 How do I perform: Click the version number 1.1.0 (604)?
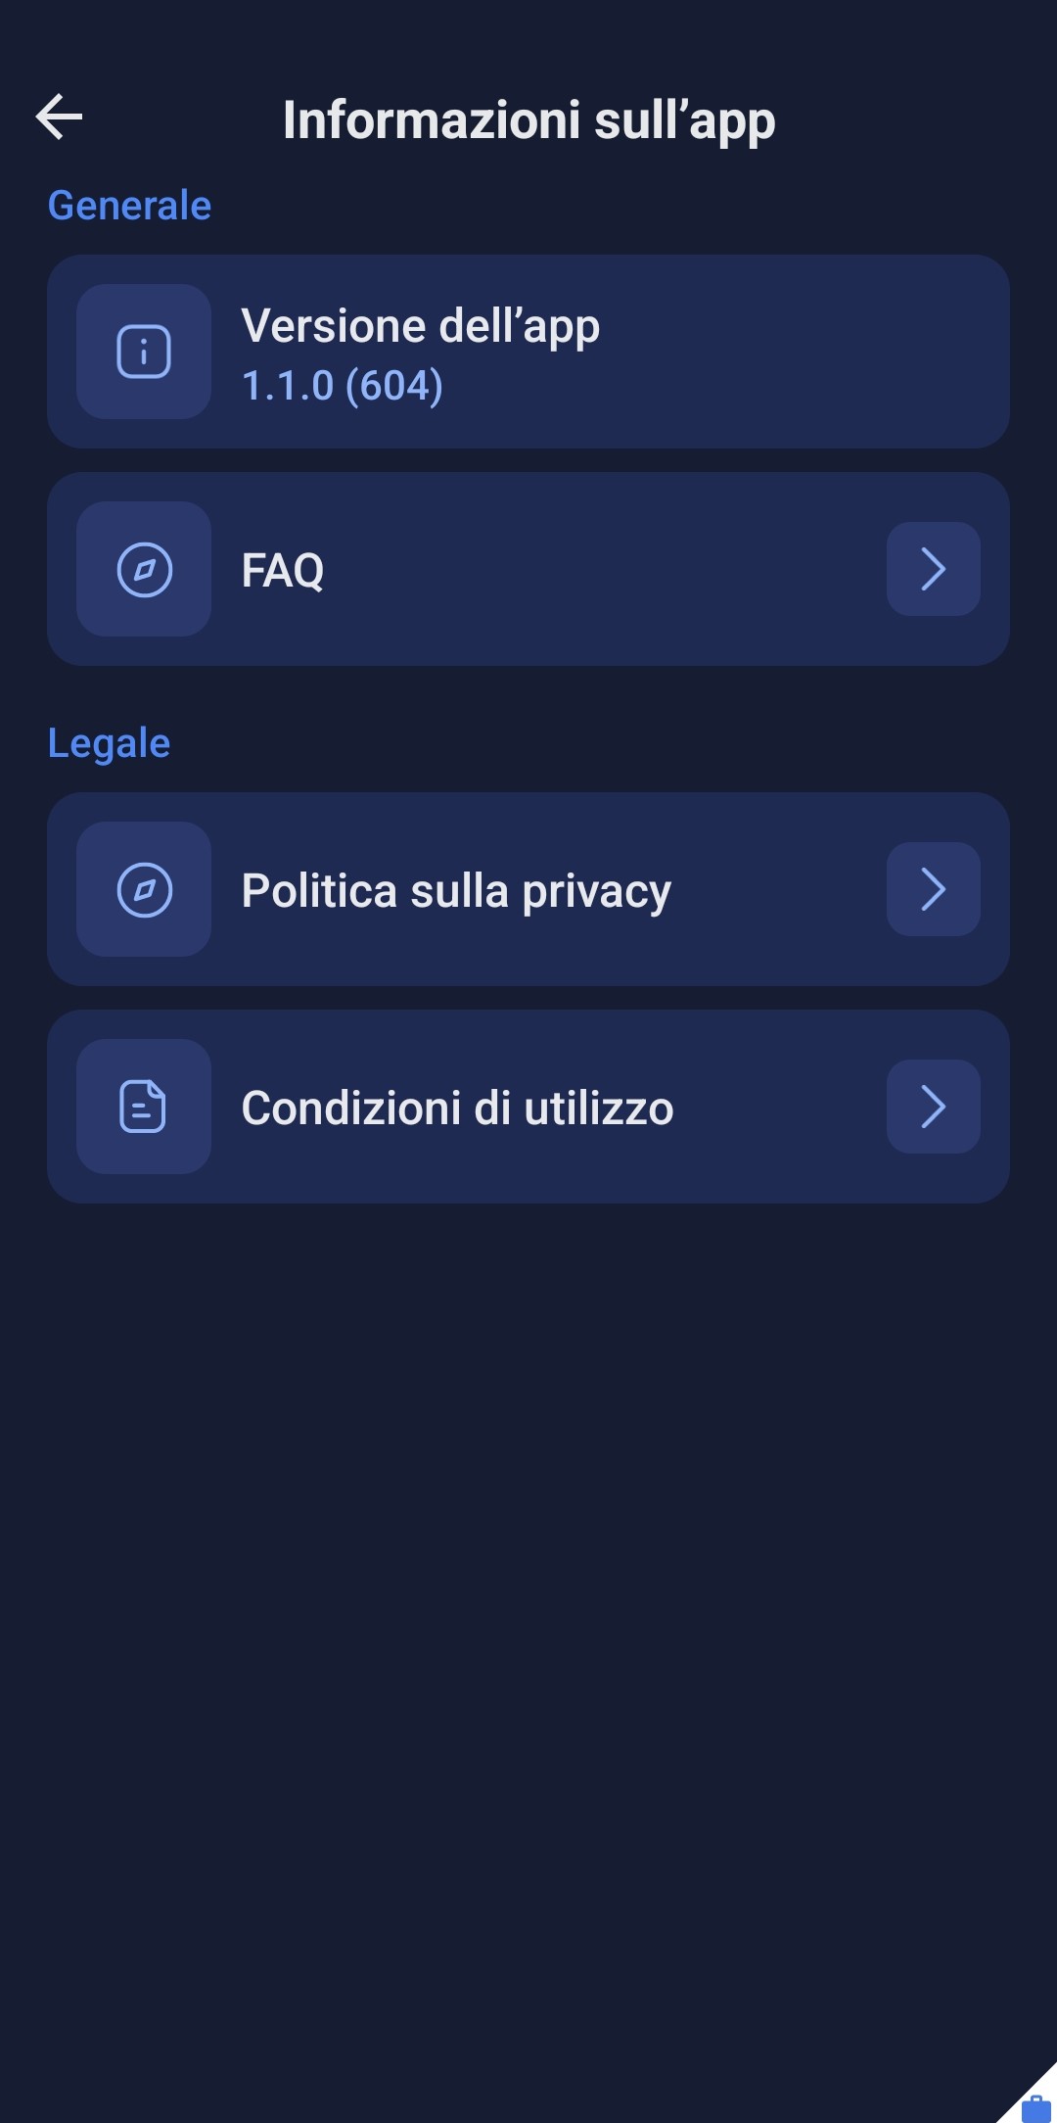click(343, 386)
